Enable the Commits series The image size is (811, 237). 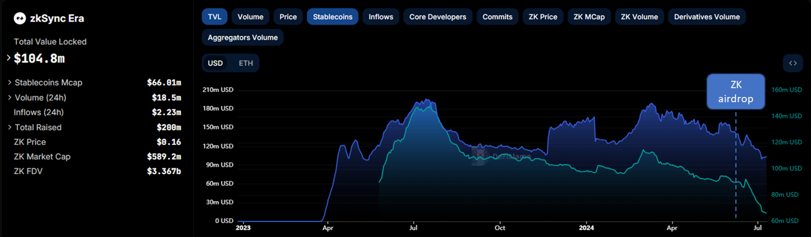tap(497, 17)
